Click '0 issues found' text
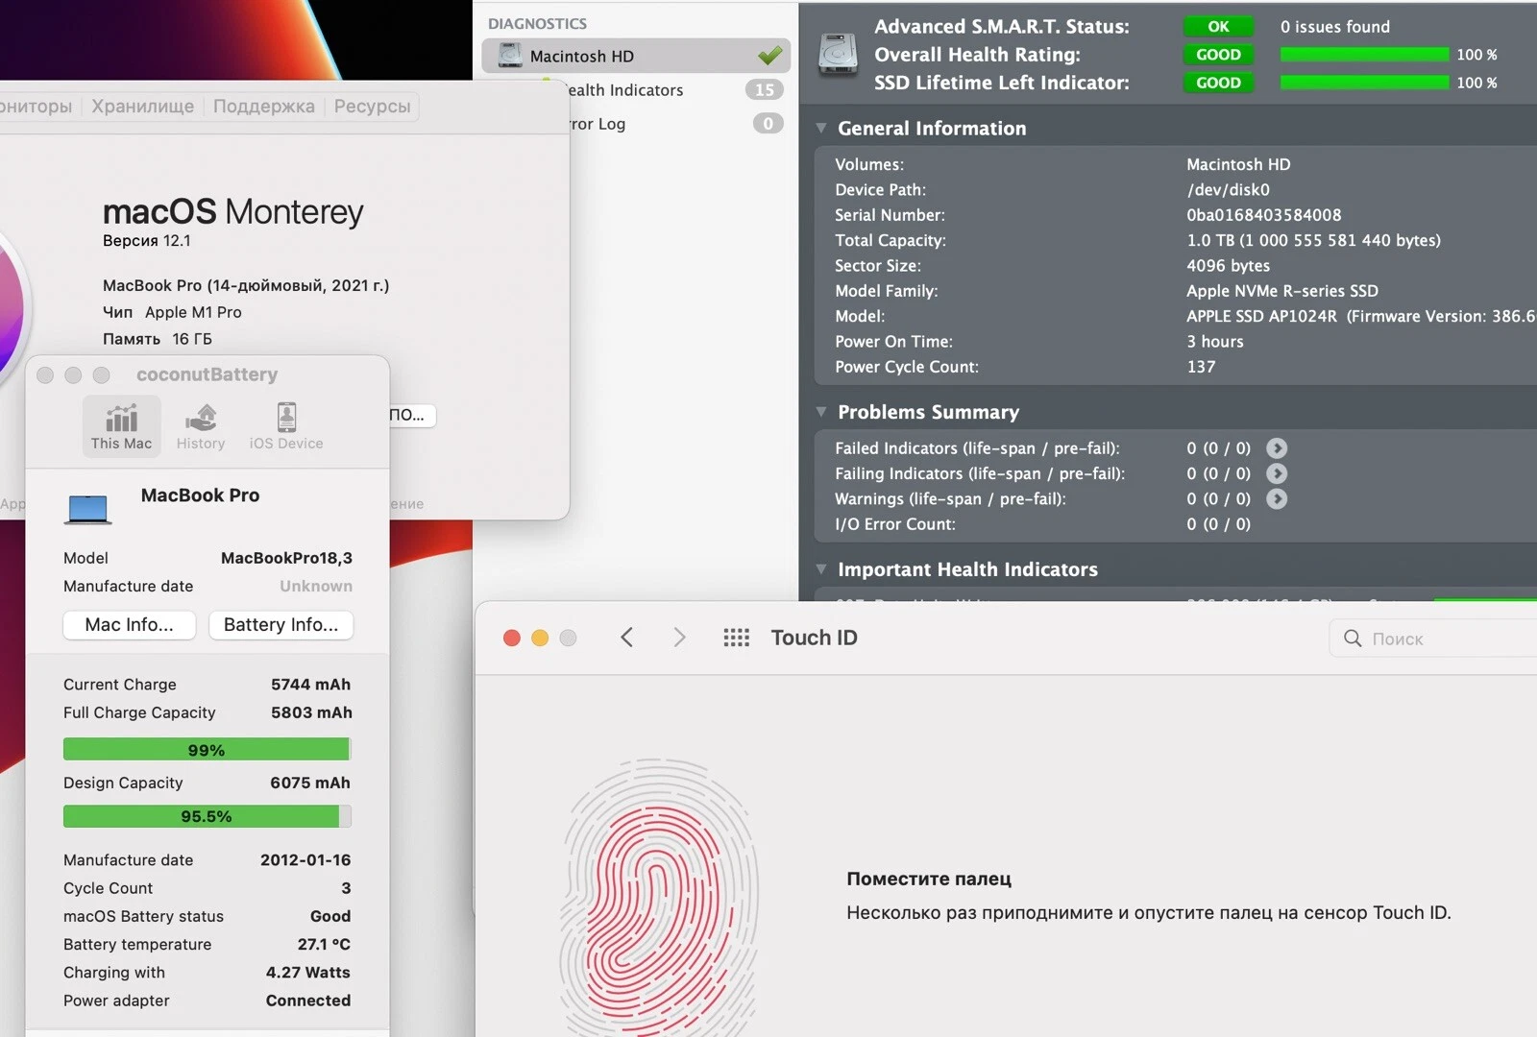This screenshot has height=1037, width=1537. click(x=1335, y=27)
